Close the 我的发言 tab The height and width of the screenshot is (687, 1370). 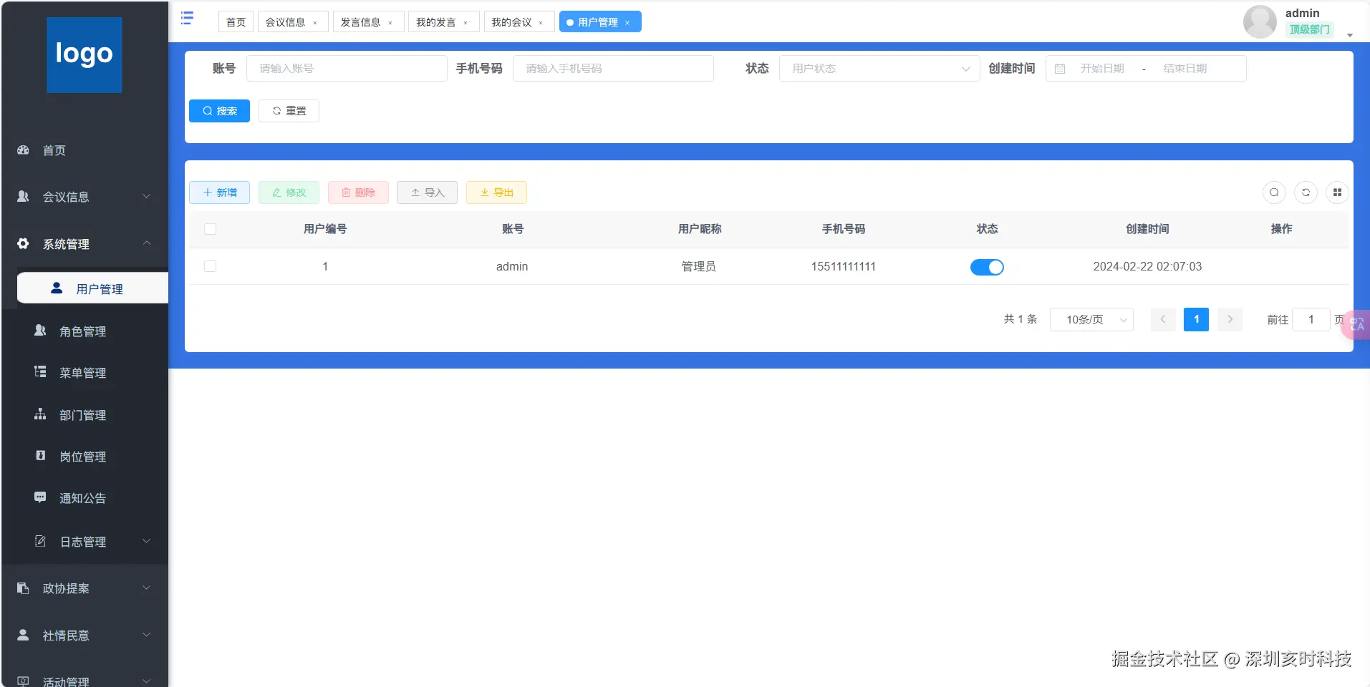[465, 23]
